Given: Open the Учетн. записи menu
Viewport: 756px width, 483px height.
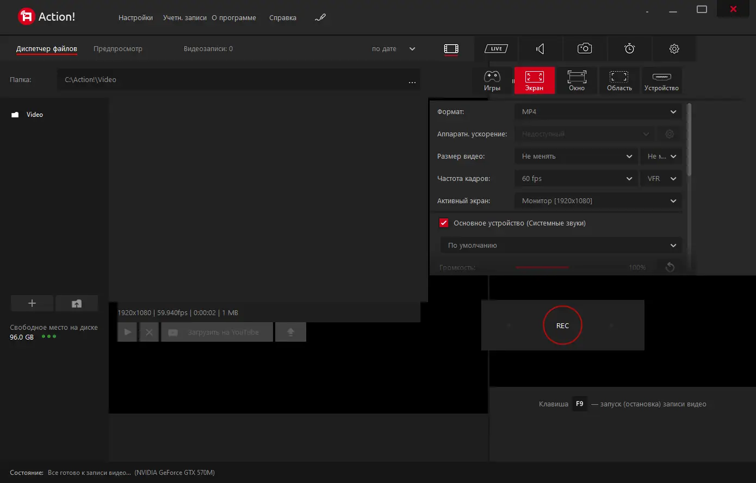Looking at the screenshot, I should point(185,18).
